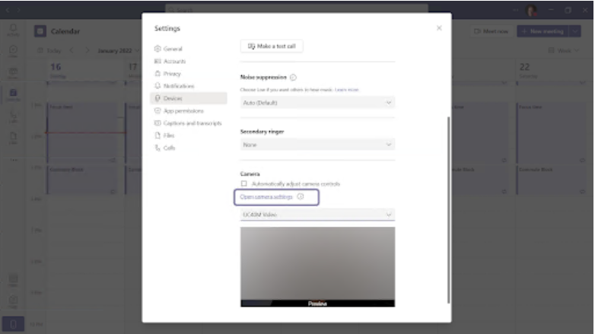The height and width of the screenshot is (334, 595).
Task: Click the Make a test call button
Action: coord(272,46)
